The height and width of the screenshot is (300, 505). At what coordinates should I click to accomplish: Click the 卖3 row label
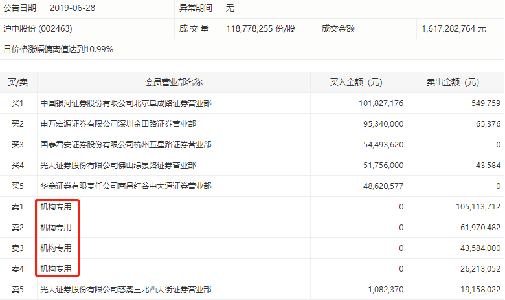click(x=17, y=248)
